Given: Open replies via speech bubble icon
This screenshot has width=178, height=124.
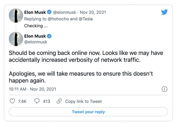Looking at the screenshot, I should point(37,101).
